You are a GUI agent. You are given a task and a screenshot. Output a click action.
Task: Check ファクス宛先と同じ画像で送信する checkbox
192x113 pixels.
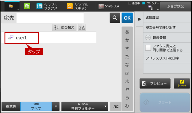click(x=148, y=48)
